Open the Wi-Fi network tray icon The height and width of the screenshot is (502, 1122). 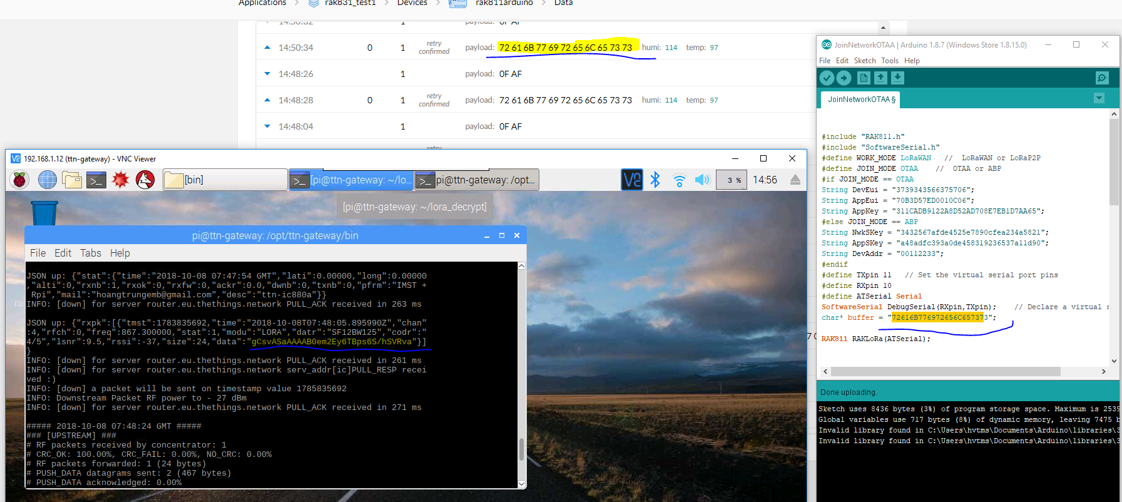(x=679, y=180)
